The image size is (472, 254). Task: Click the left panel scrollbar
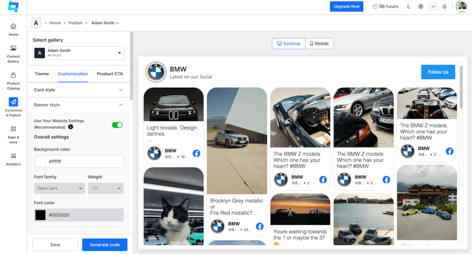[131, 66]
